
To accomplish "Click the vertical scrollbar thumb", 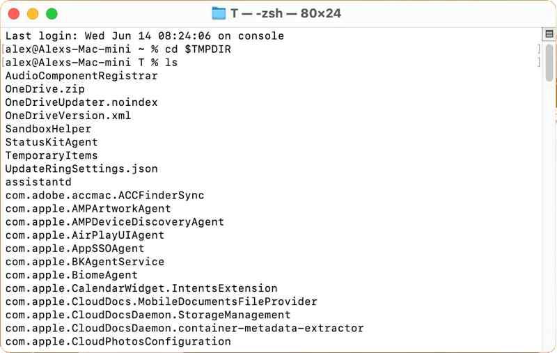I will (549, 63).
